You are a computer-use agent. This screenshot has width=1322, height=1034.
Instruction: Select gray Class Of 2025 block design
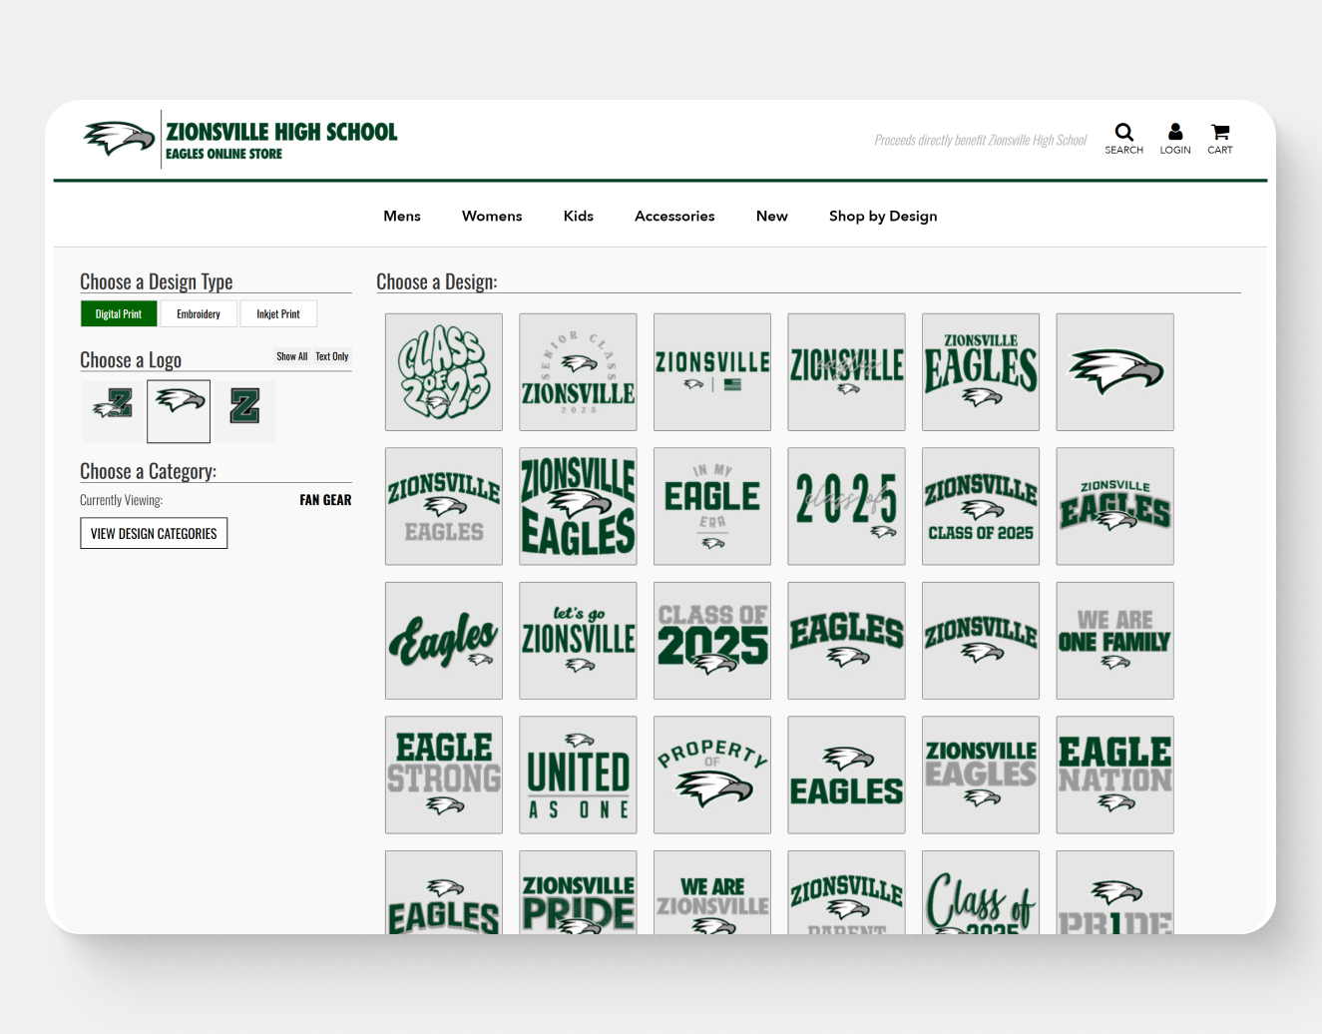pos(712,641)
